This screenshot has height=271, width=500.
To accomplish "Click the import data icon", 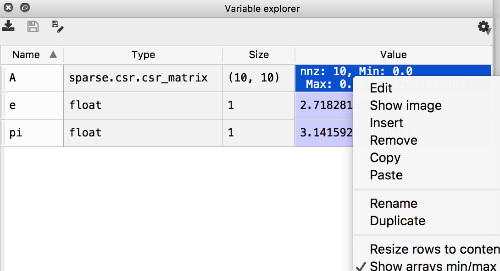I will point(8,26).
